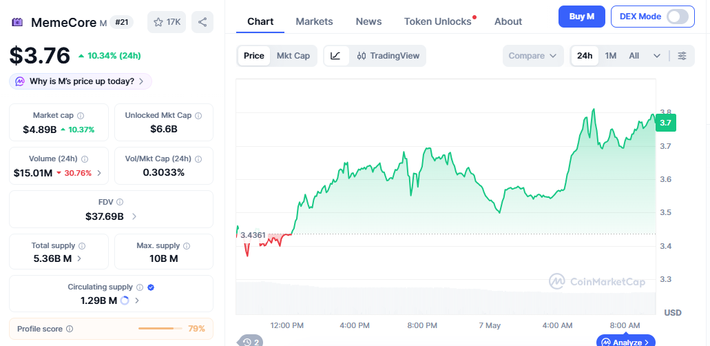Select the 24h time range
This screenshot has width=710, height=346.
(585, 56)
